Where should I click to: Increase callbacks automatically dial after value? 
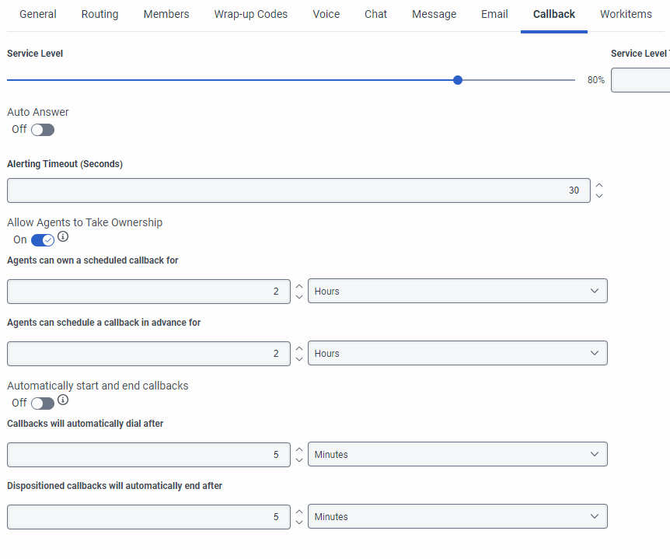(299, 449)
